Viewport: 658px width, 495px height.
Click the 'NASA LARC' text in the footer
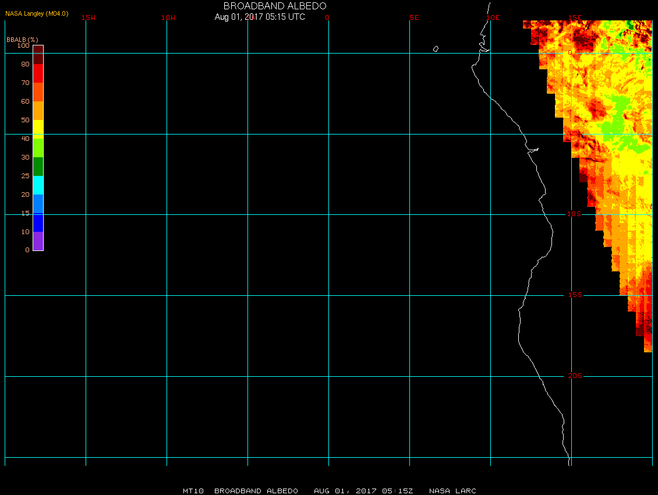tap(453, 491)
